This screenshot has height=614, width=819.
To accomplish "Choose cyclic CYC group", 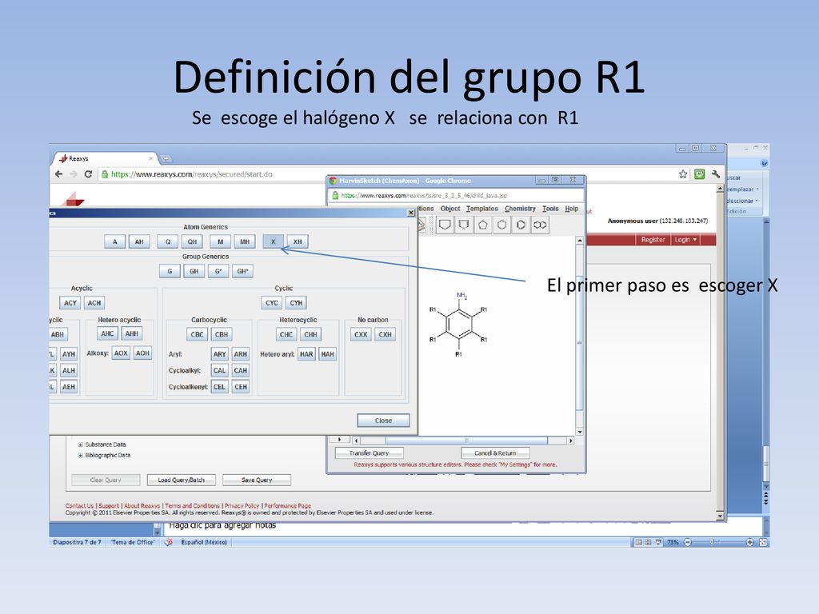I will [x=272, y=303].
